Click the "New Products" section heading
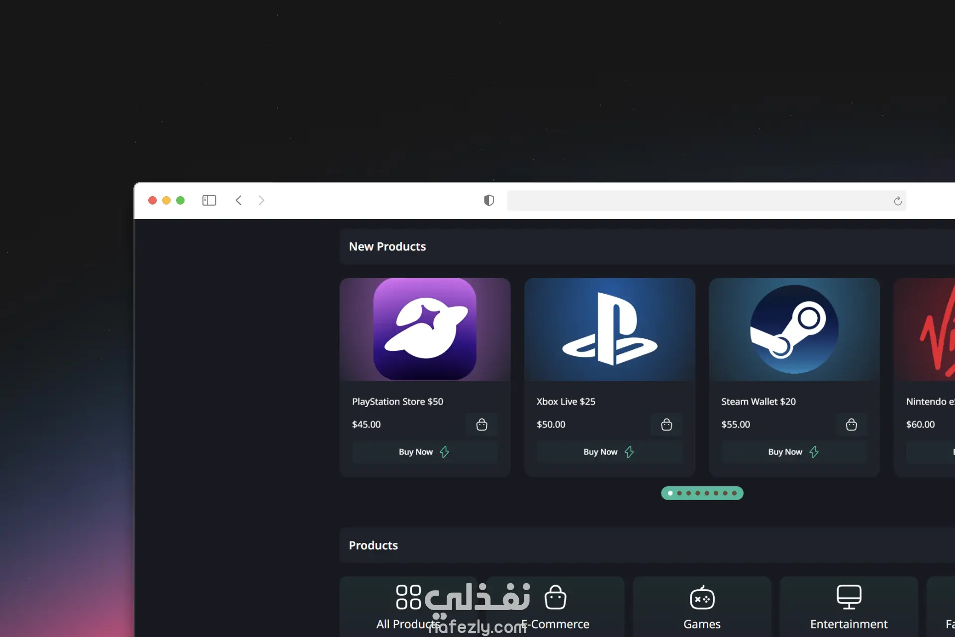Screen dimensions: 955x637 coord(387,246)
